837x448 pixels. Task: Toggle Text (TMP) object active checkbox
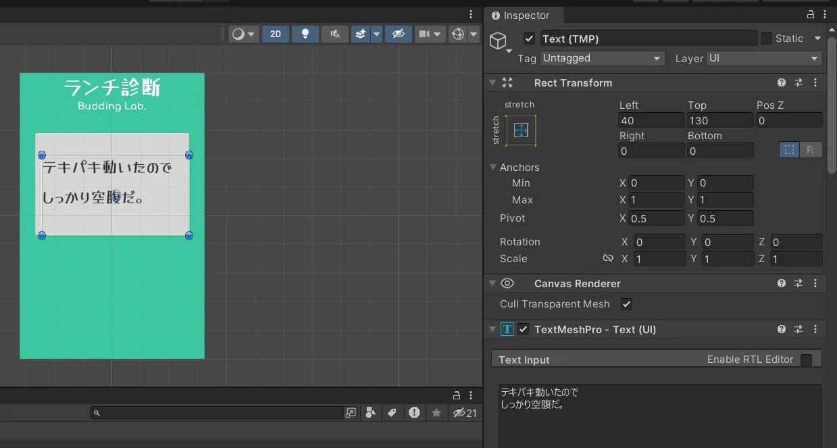(529, 39)
